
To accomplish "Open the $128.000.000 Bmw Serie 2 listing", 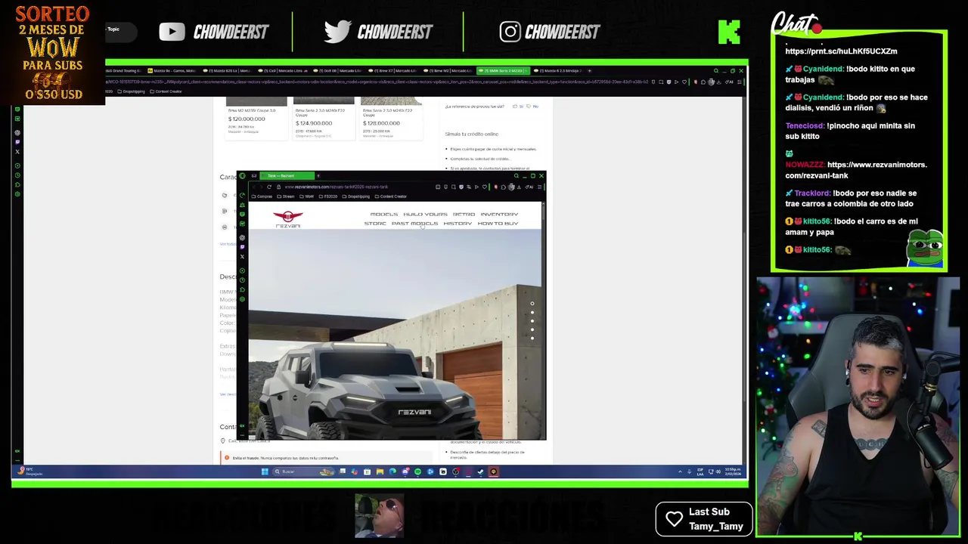I will pos(391,118).
